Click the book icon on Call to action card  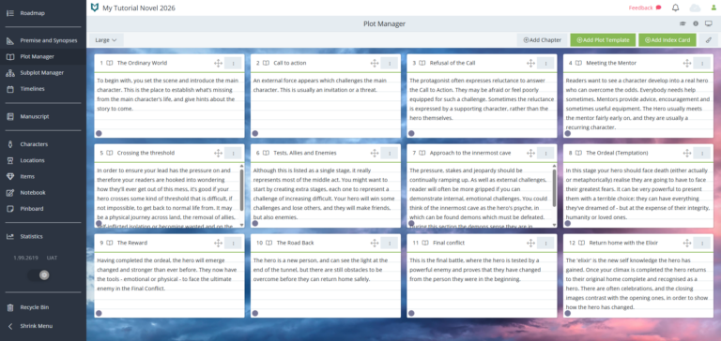pyautogui.click(x=266, y=63)
